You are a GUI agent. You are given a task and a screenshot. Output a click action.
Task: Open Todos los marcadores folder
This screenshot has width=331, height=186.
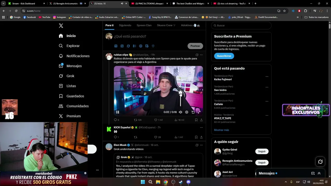pos(317,17)
